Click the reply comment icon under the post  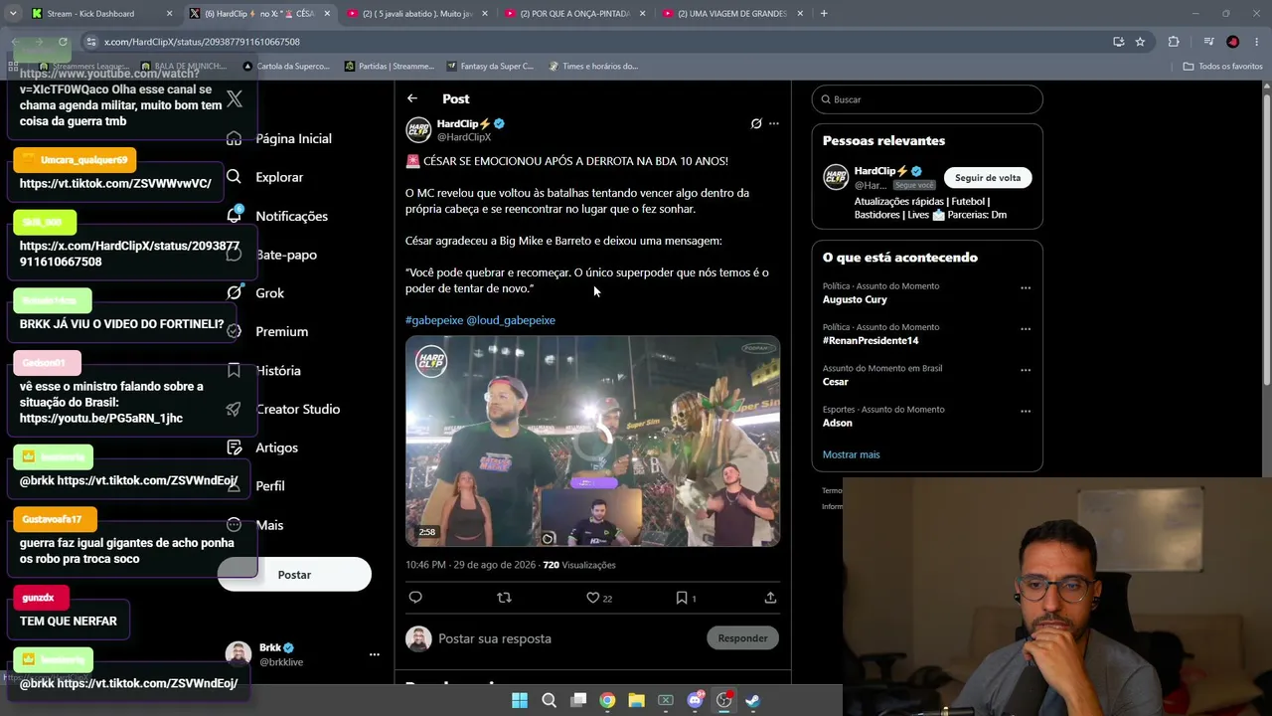coord(415,598)
